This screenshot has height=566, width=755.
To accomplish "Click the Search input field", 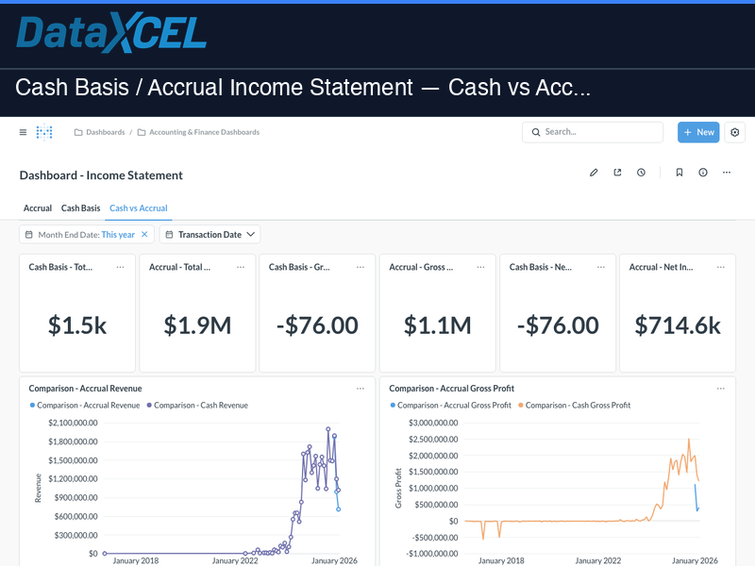I will pos(595,132).
